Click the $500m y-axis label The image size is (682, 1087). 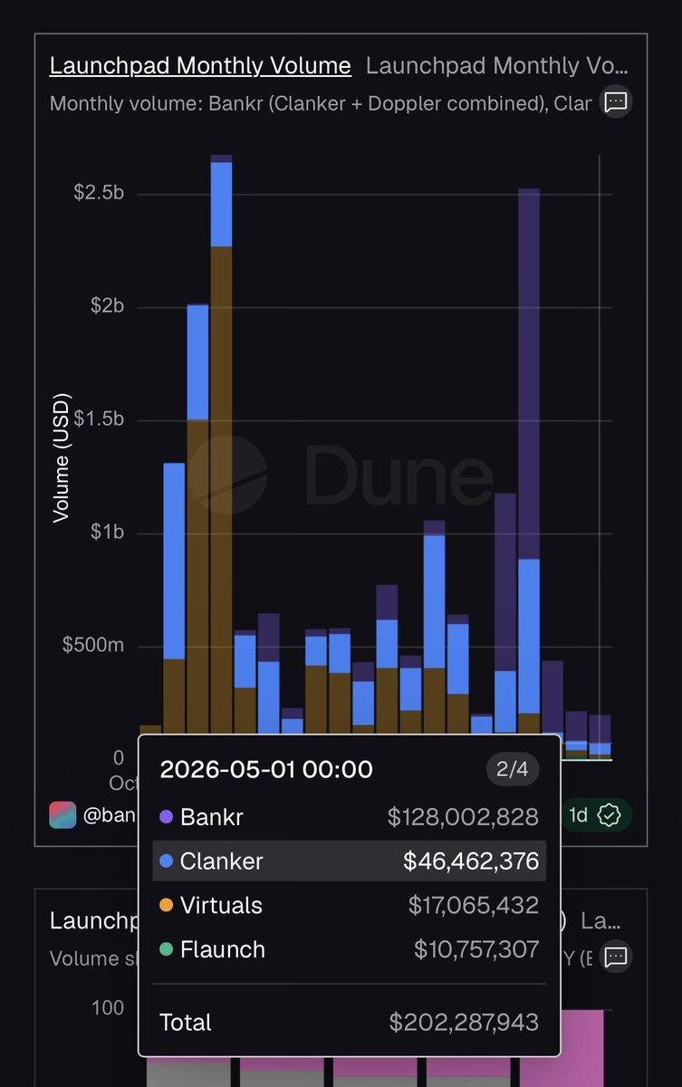93,647
